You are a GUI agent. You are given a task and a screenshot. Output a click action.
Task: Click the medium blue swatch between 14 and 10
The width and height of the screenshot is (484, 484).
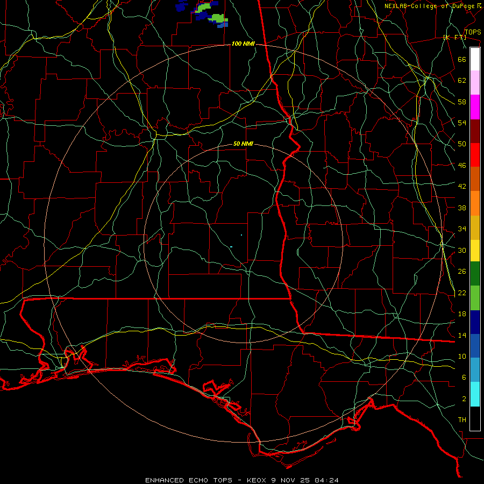point(475,346)
